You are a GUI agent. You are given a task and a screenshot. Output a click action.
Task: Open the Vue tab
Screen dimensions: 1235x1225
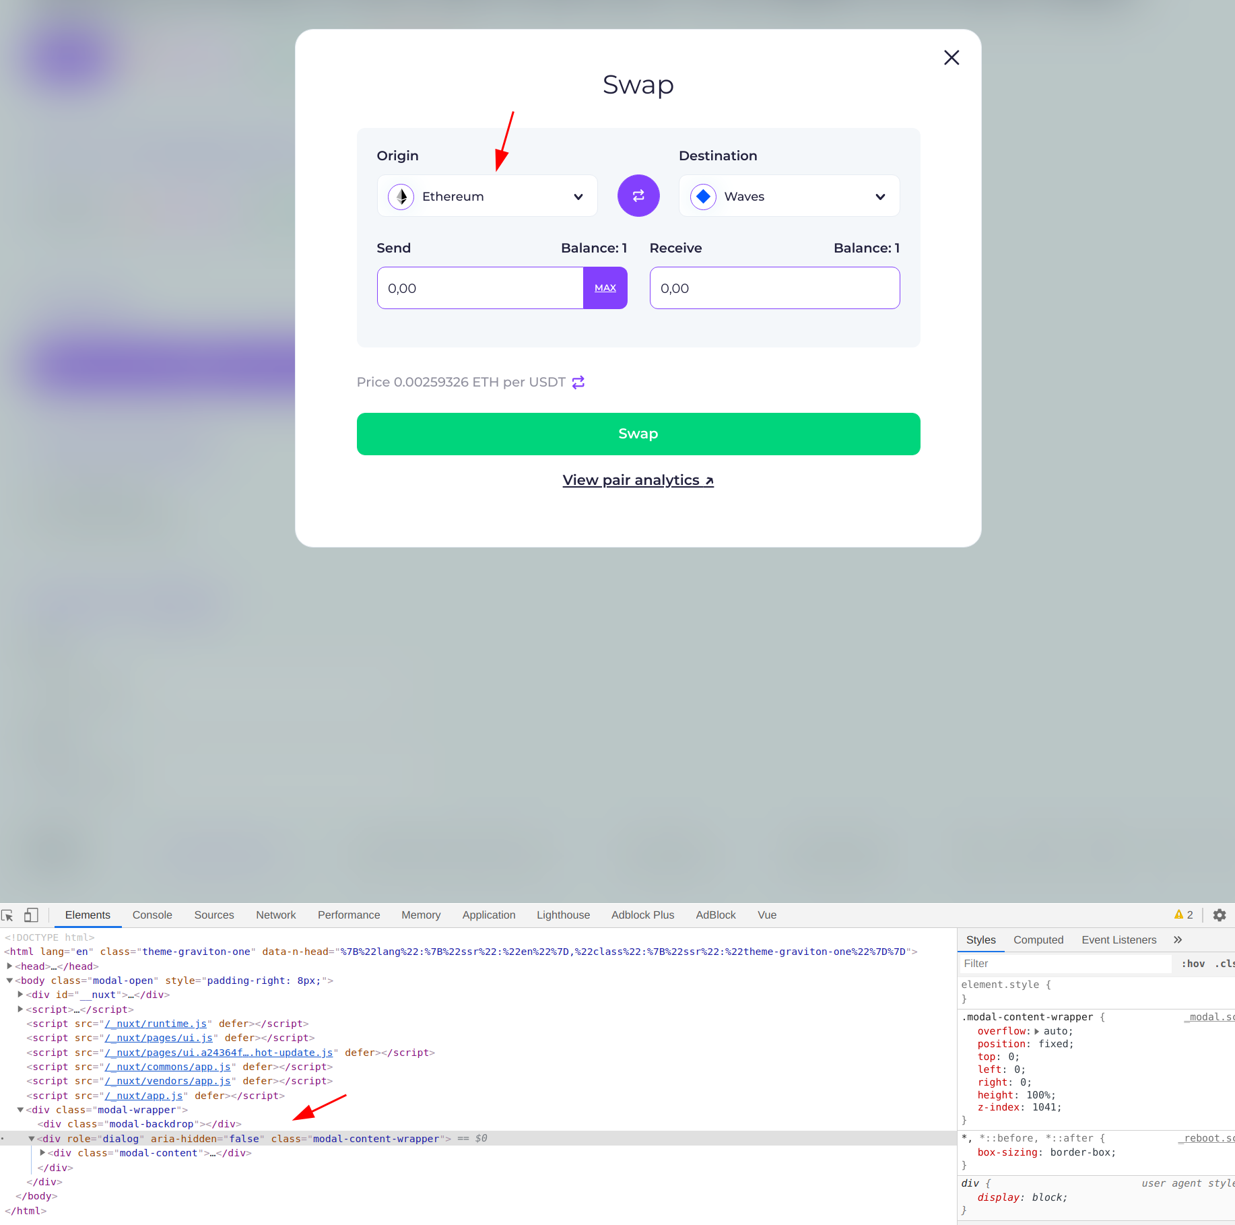pos(767,915)
